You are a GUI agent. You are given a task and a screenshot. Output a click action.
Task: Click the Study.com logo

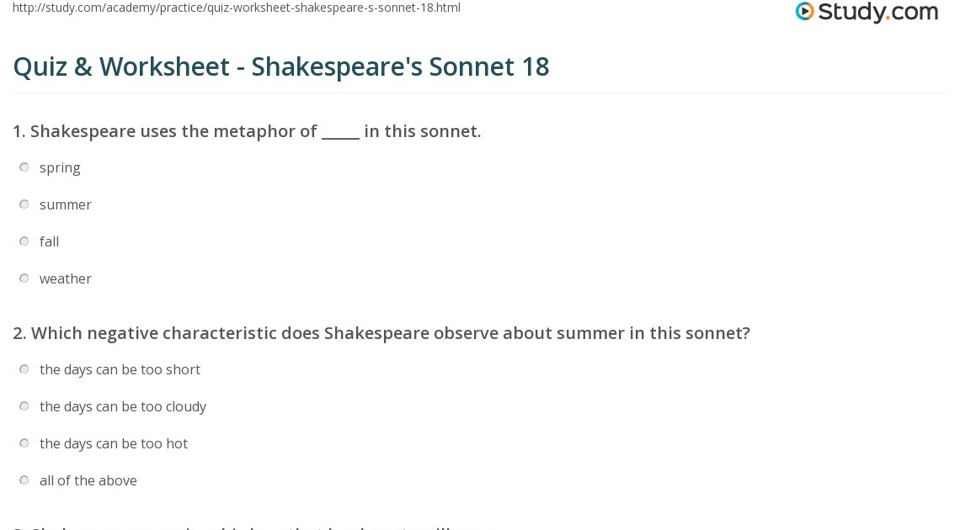[867, 13]
